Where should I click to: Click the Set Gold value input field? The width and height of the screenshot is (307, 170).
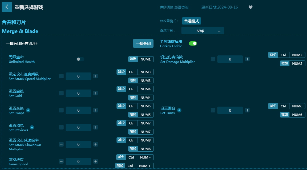point(78,93)
